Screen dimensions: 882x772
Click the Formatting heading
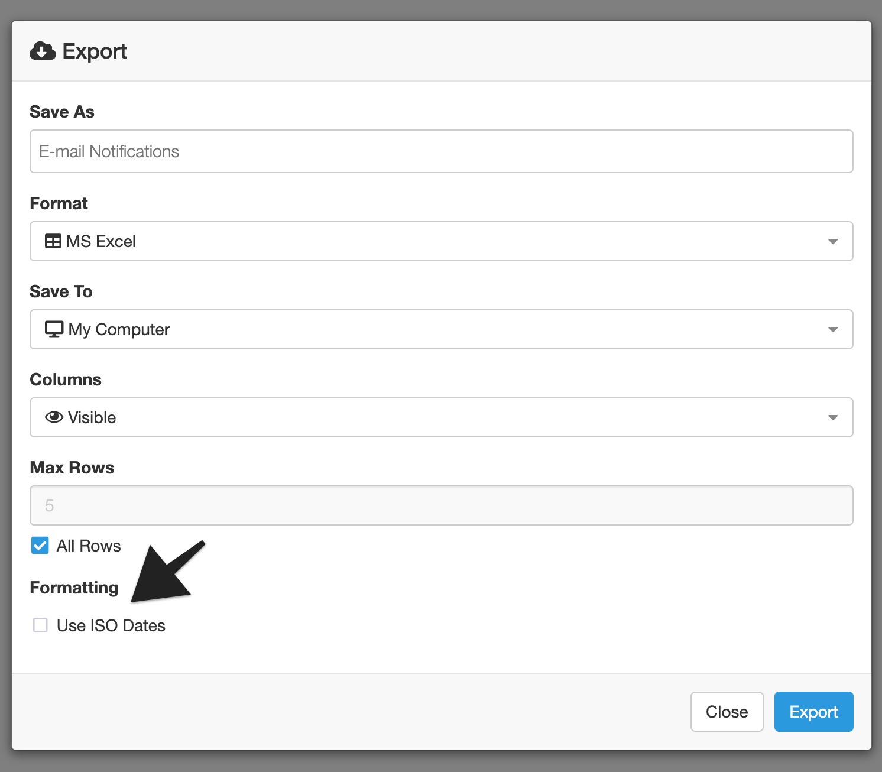74,588
